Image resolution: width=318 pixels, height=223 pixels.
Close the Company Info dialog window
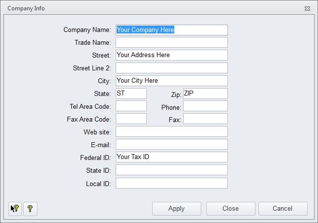point(307,9)
